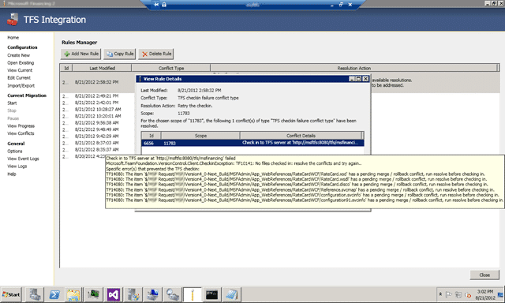
Task: Open Import/Export in sidebar
Action: (21, 86)
